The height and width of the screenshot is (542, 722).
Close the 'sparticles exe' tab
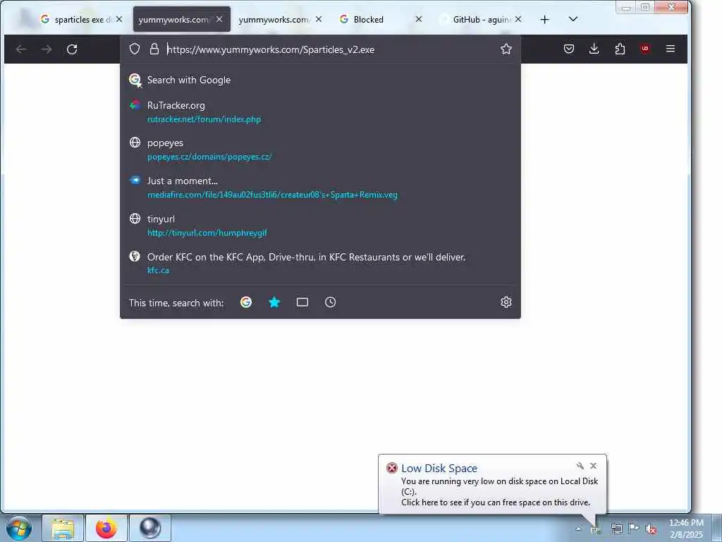tap(119, 19)
